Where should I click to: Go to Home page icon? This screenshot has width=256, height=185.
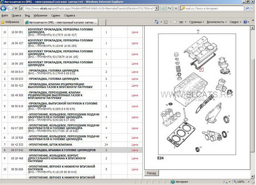(157, 22)
